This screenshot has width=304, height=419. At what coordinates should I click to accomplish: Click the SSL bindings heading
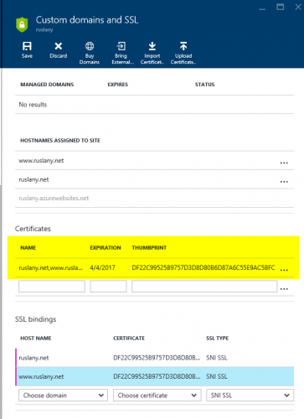pyautogui.click(x=35, y=319)
